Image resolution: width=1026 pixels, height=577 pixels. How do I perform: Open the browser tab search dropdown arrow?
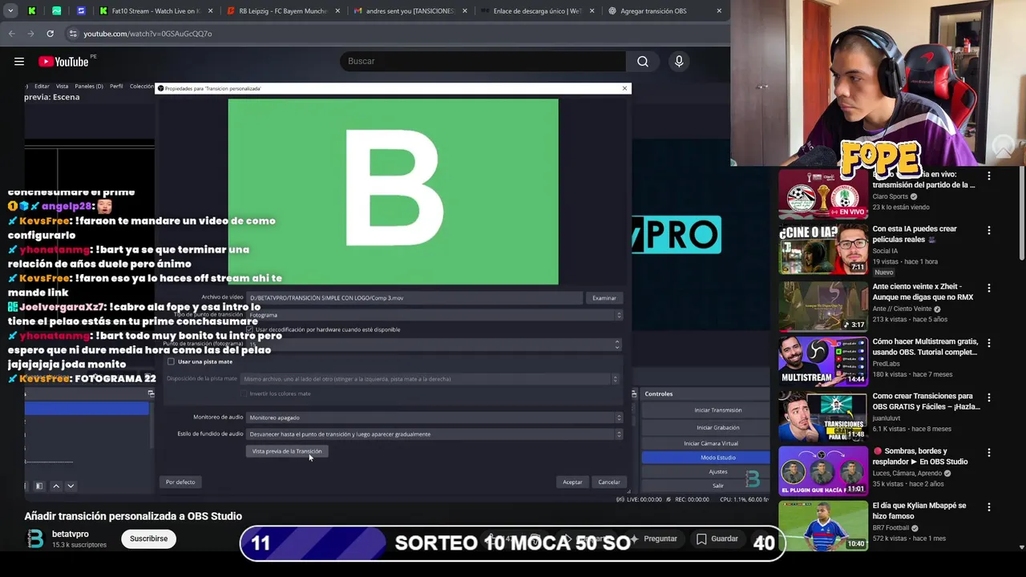point(12,11)
